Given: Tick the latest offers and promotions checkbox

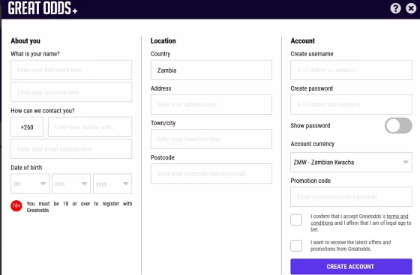Looking at the screenshot, I should (x=296, y=246).
